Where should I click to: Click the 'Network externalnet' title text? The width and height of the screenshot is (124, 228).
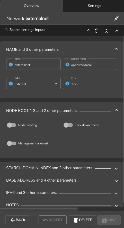pos(28,19)
